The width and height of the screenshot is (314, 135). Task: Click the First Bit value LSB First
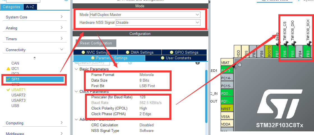pyautogui.click(x=147, y=86)
